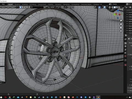Open the scene browse dropdown icon
The image size is (132, 99).
coord(110,4)
